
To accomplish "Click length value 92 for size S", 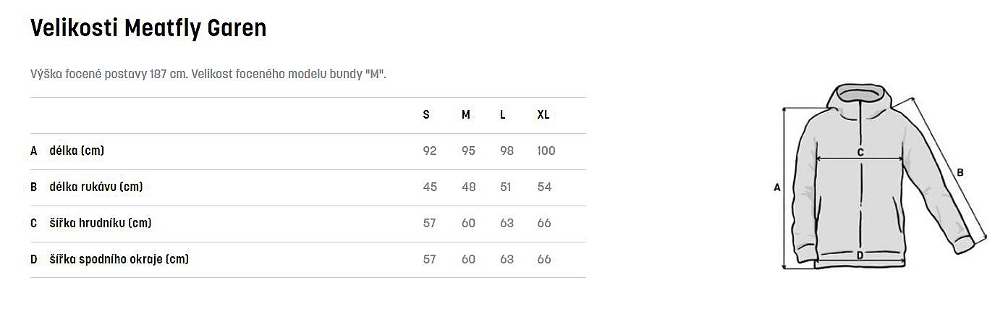I will [x=430, y=151].
